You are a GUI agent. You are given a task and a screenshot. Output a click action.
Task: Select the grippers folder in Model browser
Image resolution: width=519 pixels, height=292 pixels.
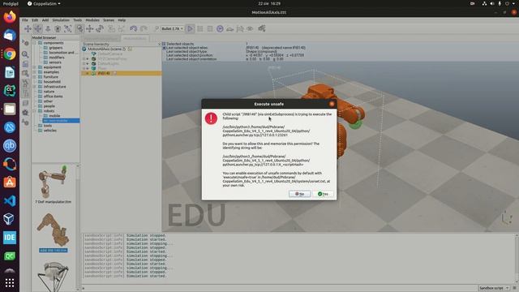[56, 48]
